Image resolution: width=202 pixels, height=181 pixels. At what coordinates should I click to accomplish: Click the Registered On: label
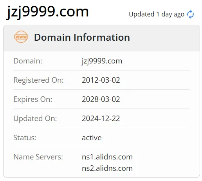point(38,80)
